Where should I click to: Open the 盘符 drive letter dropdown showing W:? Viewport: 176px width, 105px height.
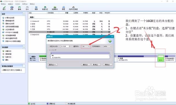[x=86, y=46]
